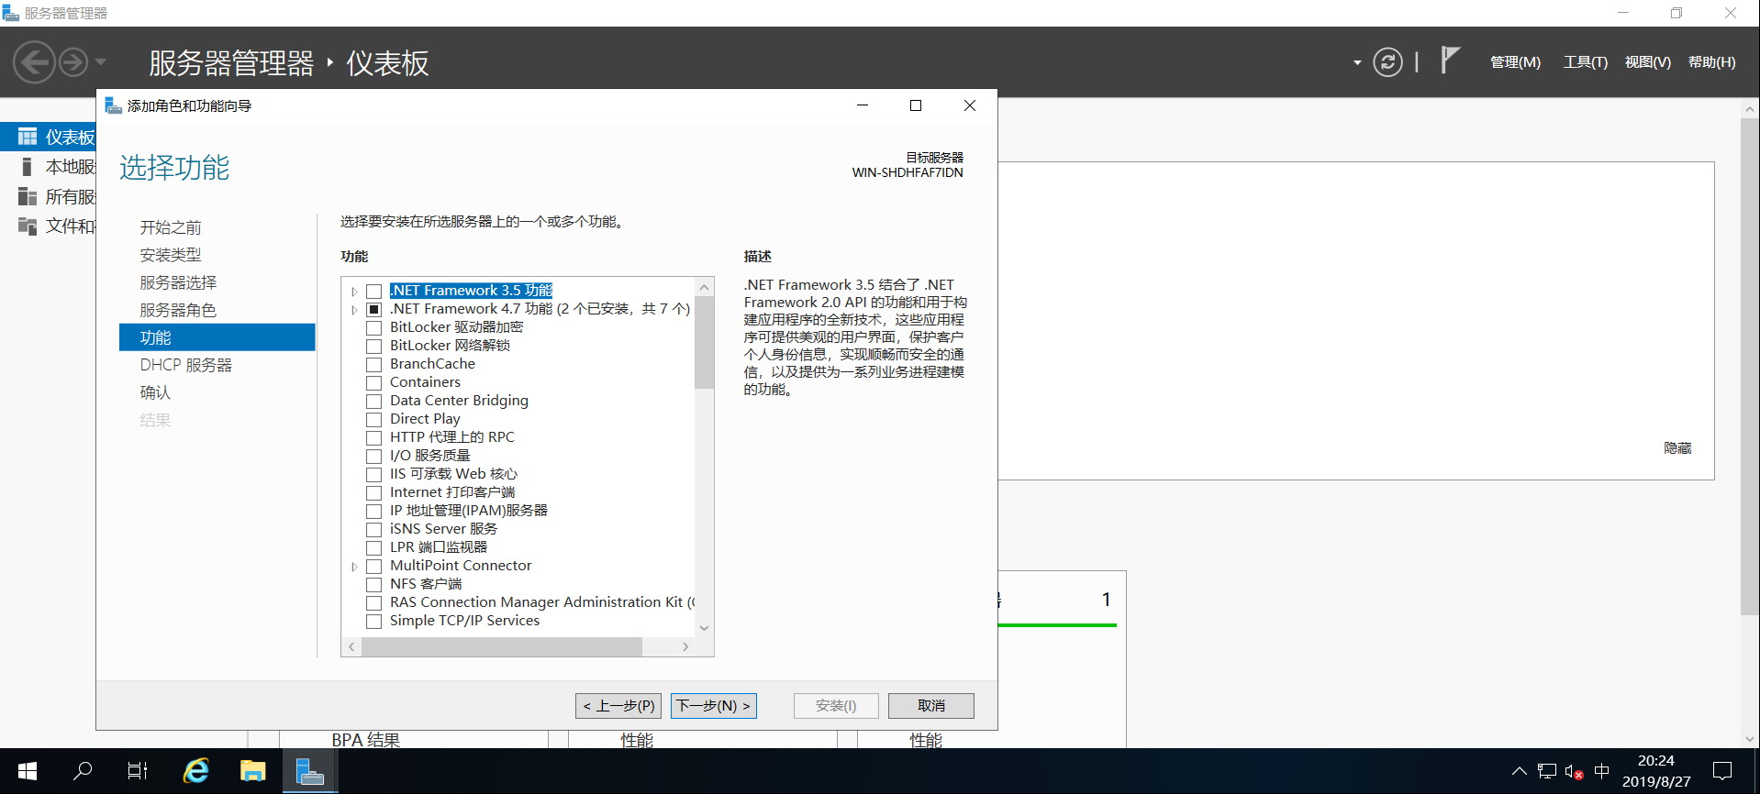Viewport: 1760px width, 794px height.
Task: Show hidden tray icons chevron
Action: [x=1520, y=771]
